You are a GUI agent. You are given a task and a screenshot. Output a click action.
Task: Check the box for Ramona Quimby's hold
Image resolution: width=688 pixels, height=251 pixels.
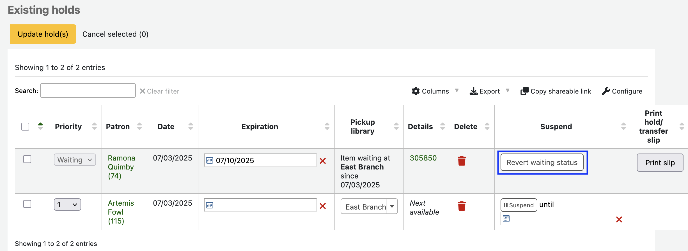point(27,159)
